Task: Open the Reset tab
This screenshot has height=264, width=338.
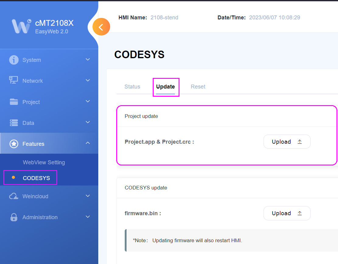Action: [x=198, y=87]
